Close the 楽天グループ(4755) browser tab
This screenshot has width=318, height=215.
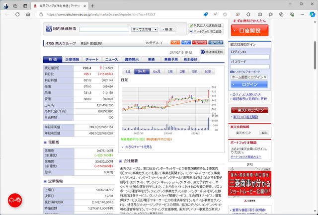(x=84, y=6)
